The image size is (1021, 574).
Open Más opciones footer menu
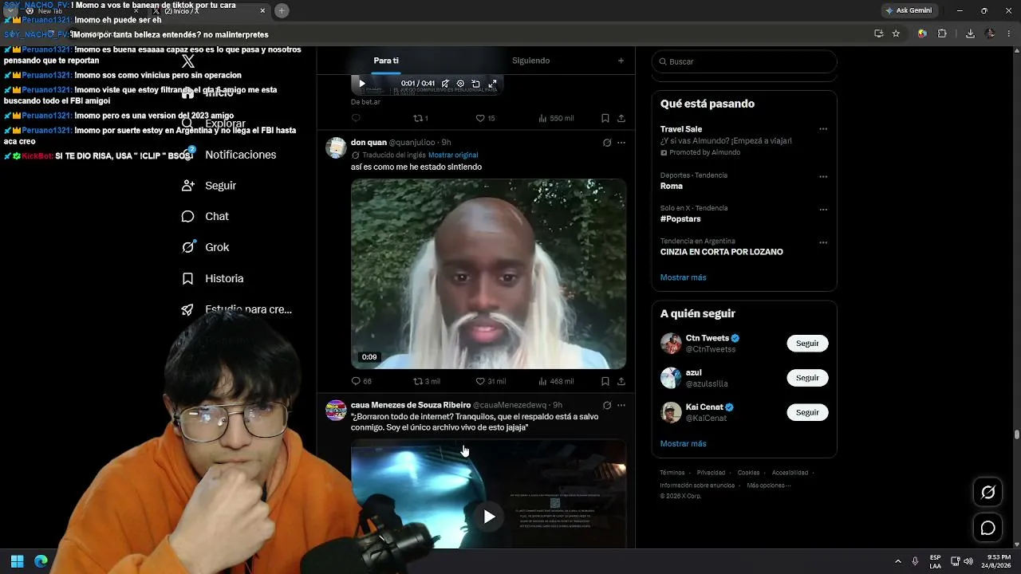tap(769, 486)
